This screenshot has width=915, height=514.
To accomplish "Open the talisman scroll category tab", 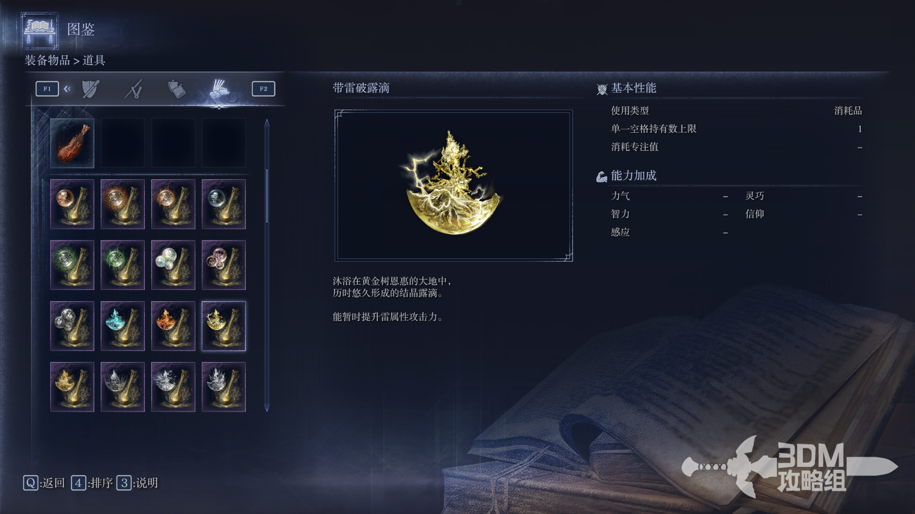I will (176, 89).
